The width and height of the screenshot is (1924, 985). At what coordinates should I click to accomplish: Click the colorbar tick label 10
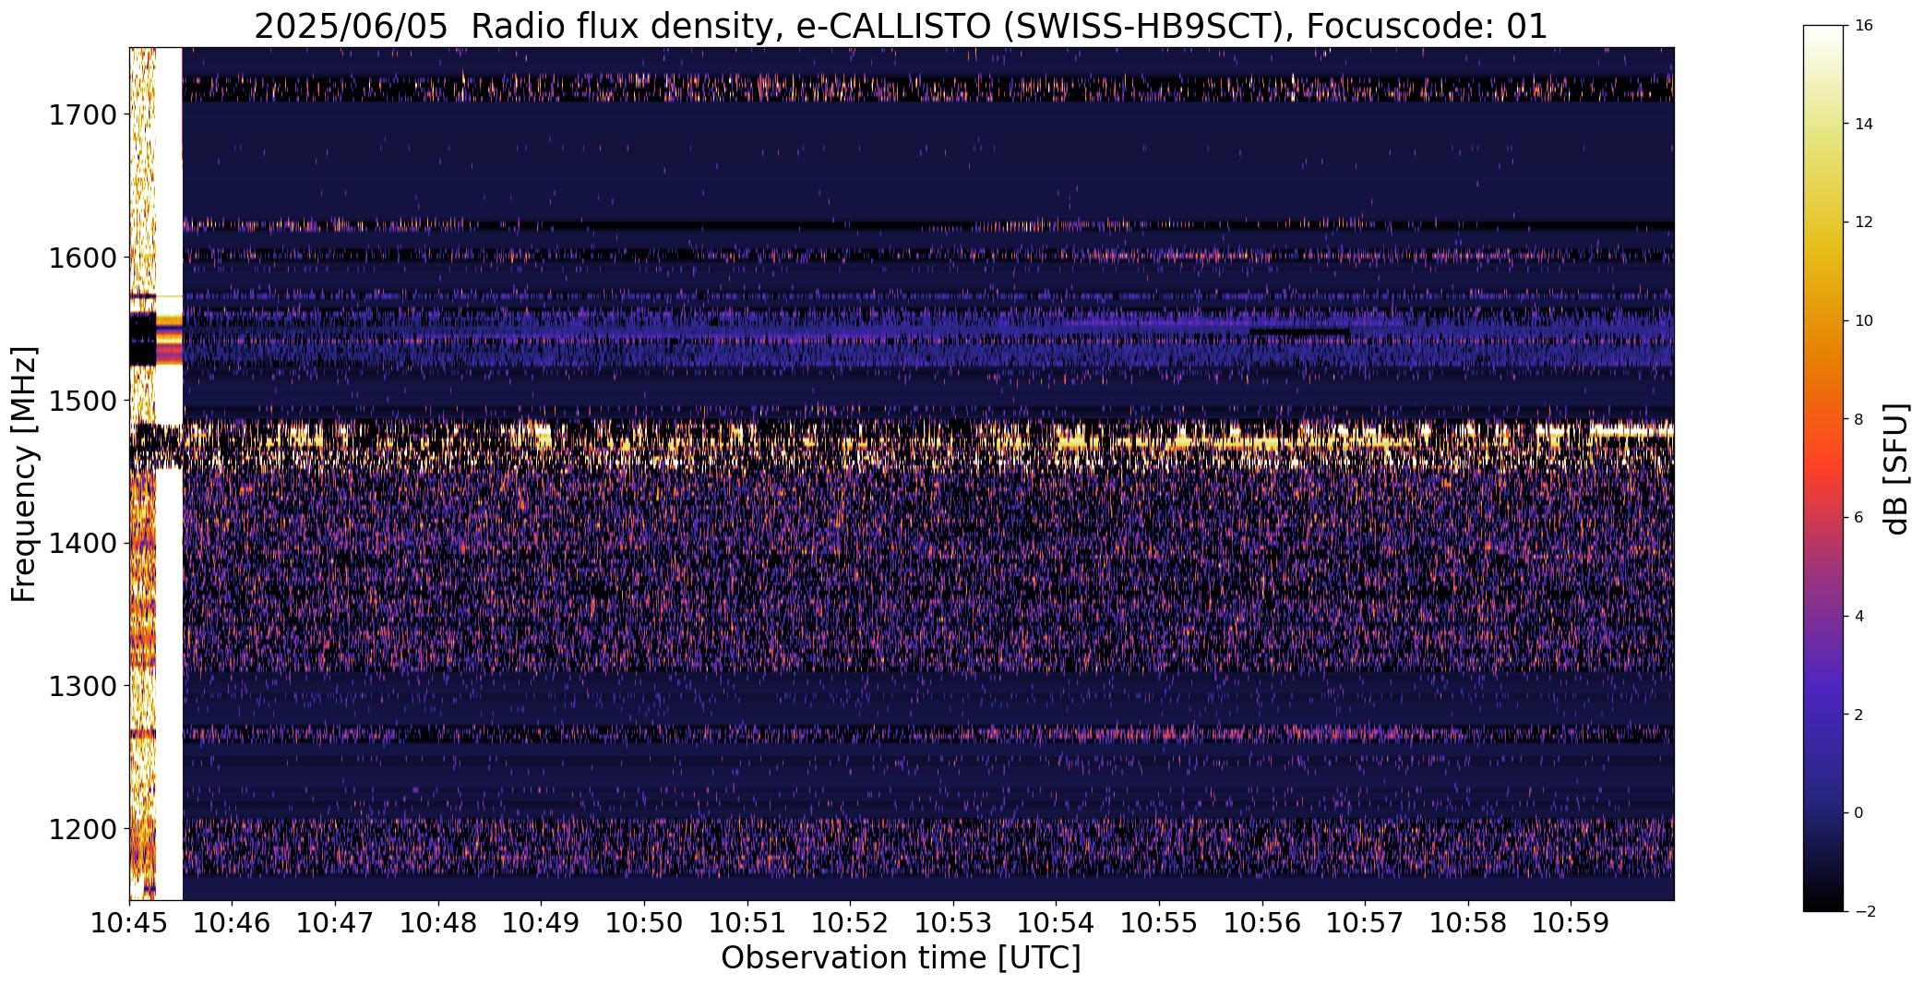pos(1863,321)
